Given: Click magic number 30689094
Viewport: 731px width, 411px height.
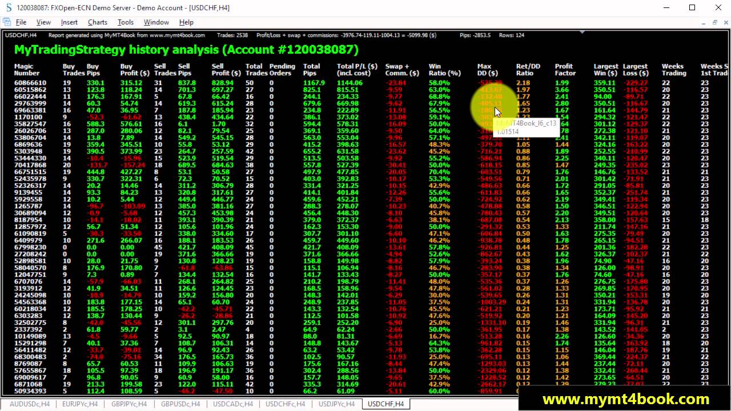Looking at the screenshot, I should pyautogui.click(x=30, y=213).
